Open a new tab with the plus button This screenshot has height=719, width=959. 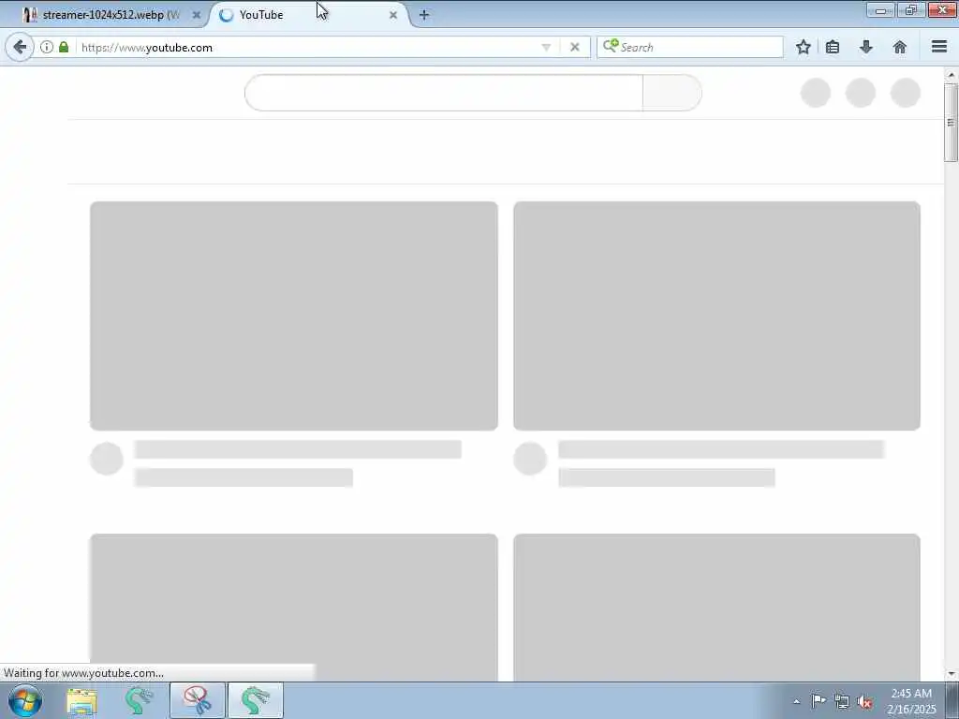tap(424, 15)
